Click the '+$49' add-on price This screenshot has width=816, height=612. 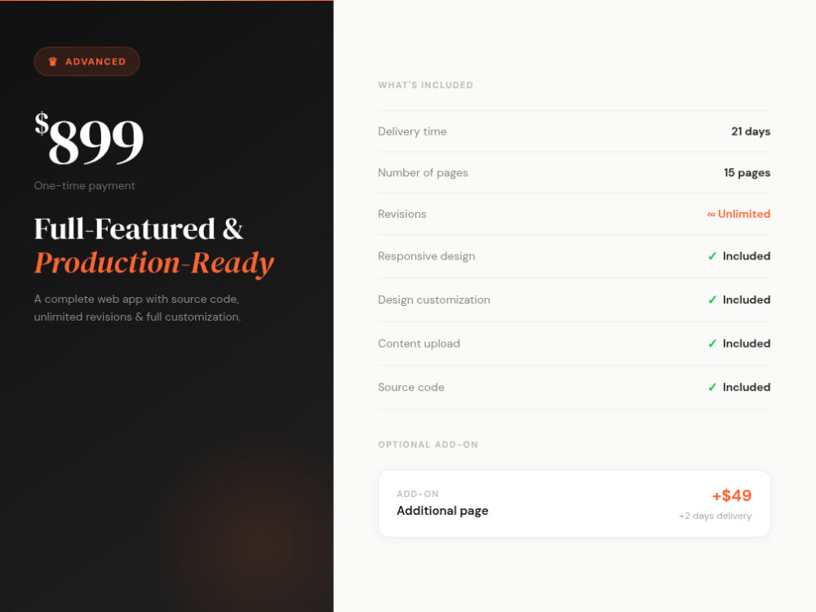[732, 495]
